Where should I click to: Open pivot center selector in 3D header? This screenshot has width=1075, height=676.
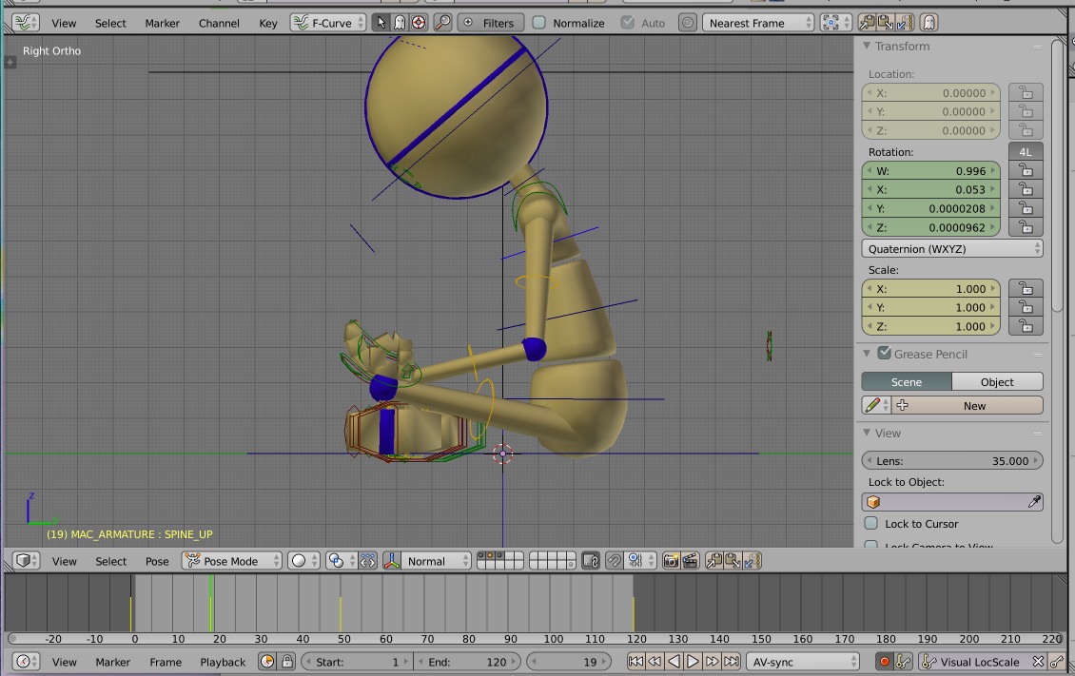pos(342,561)
